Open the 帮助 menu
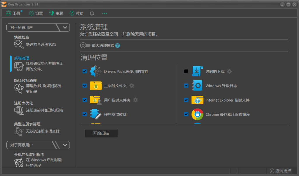This screenshot has width=299, height=176. click(76, 13)
